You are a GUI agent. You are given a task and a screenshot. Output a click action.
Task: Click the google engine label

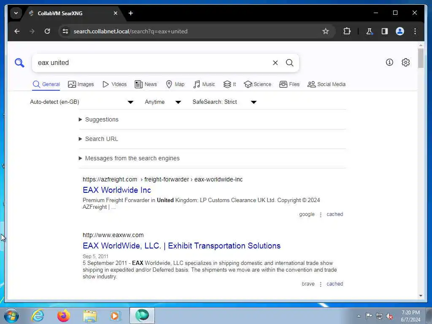click(307, 214)
